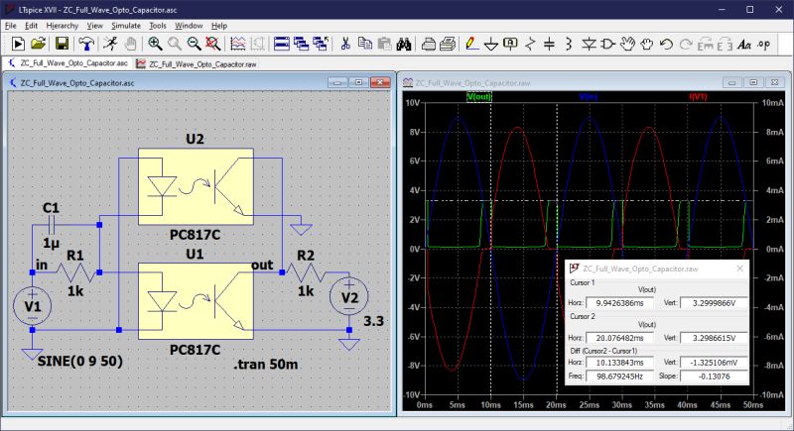Click the Autorange plot icon
Screen dimensions: 794x431
tap(238, 44)
